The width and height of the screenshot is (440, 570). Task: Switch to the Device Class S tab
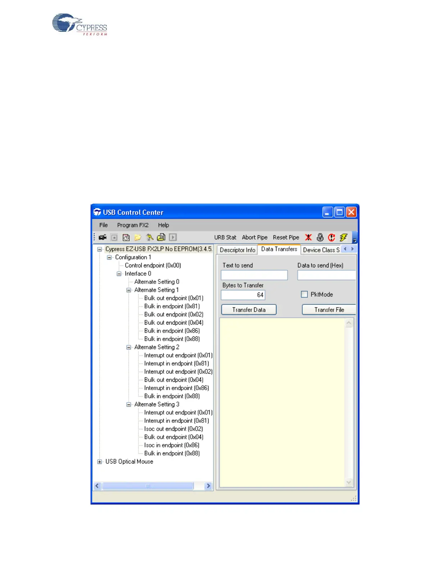pyautogui.click(x=321, y=250)
